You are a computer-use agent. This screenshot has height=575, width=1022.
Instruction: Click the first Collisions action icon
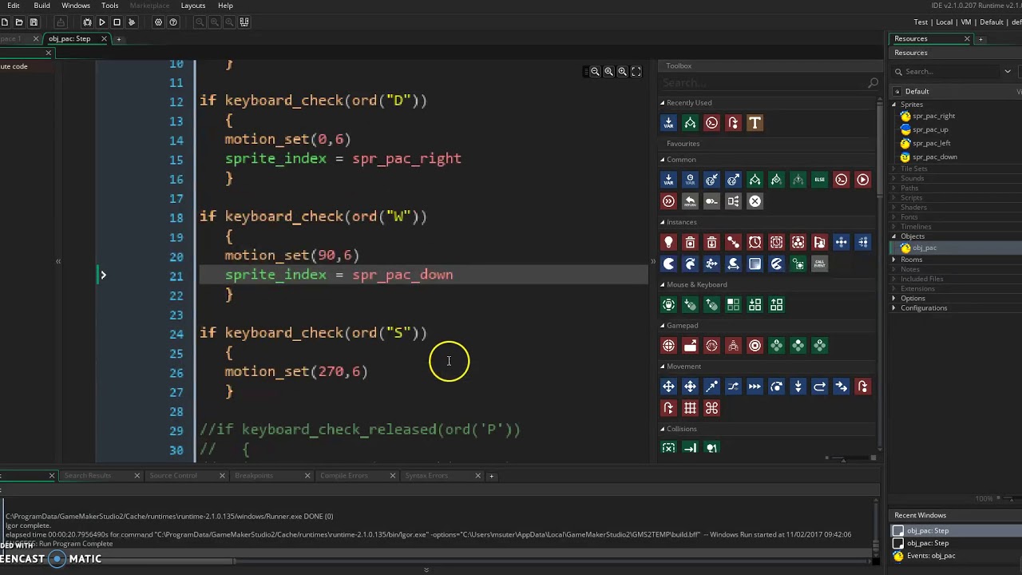tap(668, 449)
